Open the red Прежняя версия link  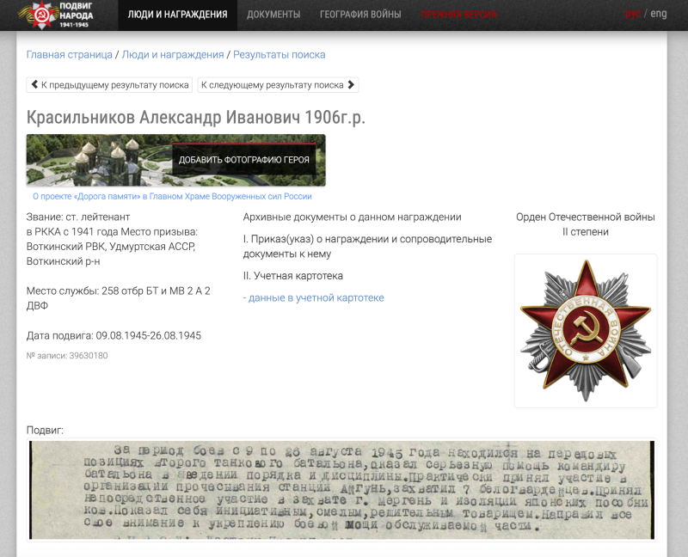point(458,15)
